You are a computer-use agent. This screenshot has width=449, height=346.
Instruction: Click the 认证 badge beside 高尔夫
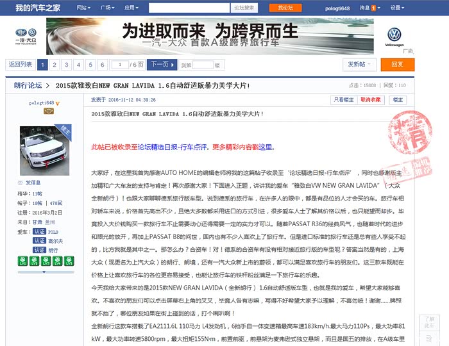tap(39, 241)
